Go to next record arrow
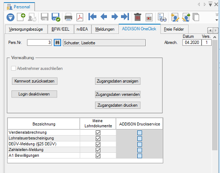This screenshot has height=173, width=220. tap(115, 17)
